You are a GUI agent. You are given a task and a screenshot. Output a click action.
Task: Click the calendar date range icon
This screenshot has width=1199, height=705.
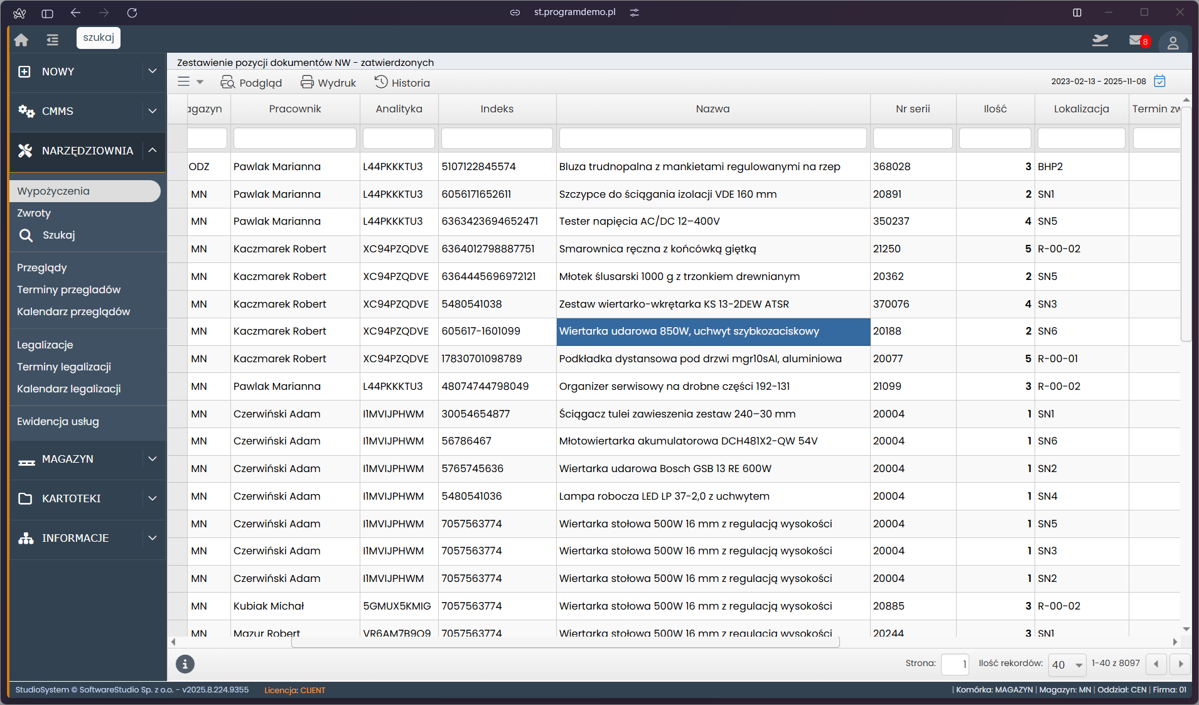1160,82
